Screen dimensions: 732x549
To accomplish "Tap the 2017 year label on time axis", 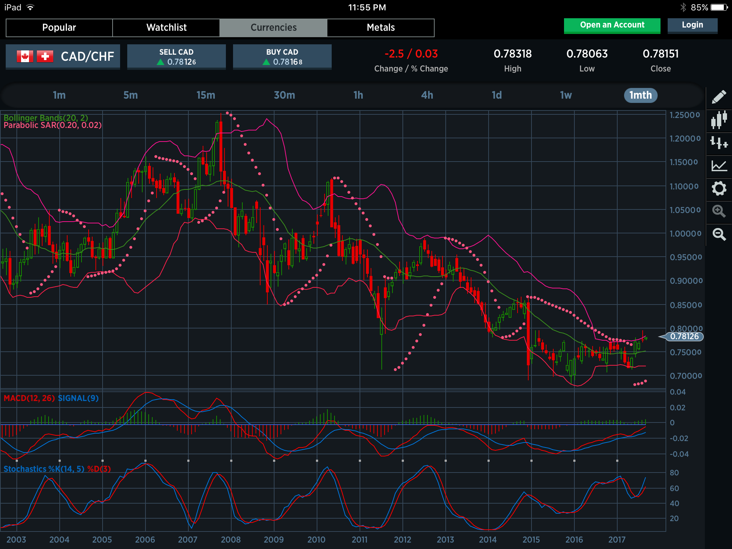I will click(x=617, y=540).
